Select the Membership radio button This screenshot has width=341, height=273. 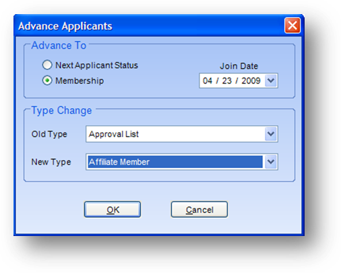tap(47, 81)
